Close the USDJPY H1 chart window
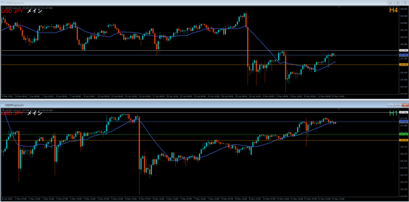The image size is (409, 202). tap(405, 105)
